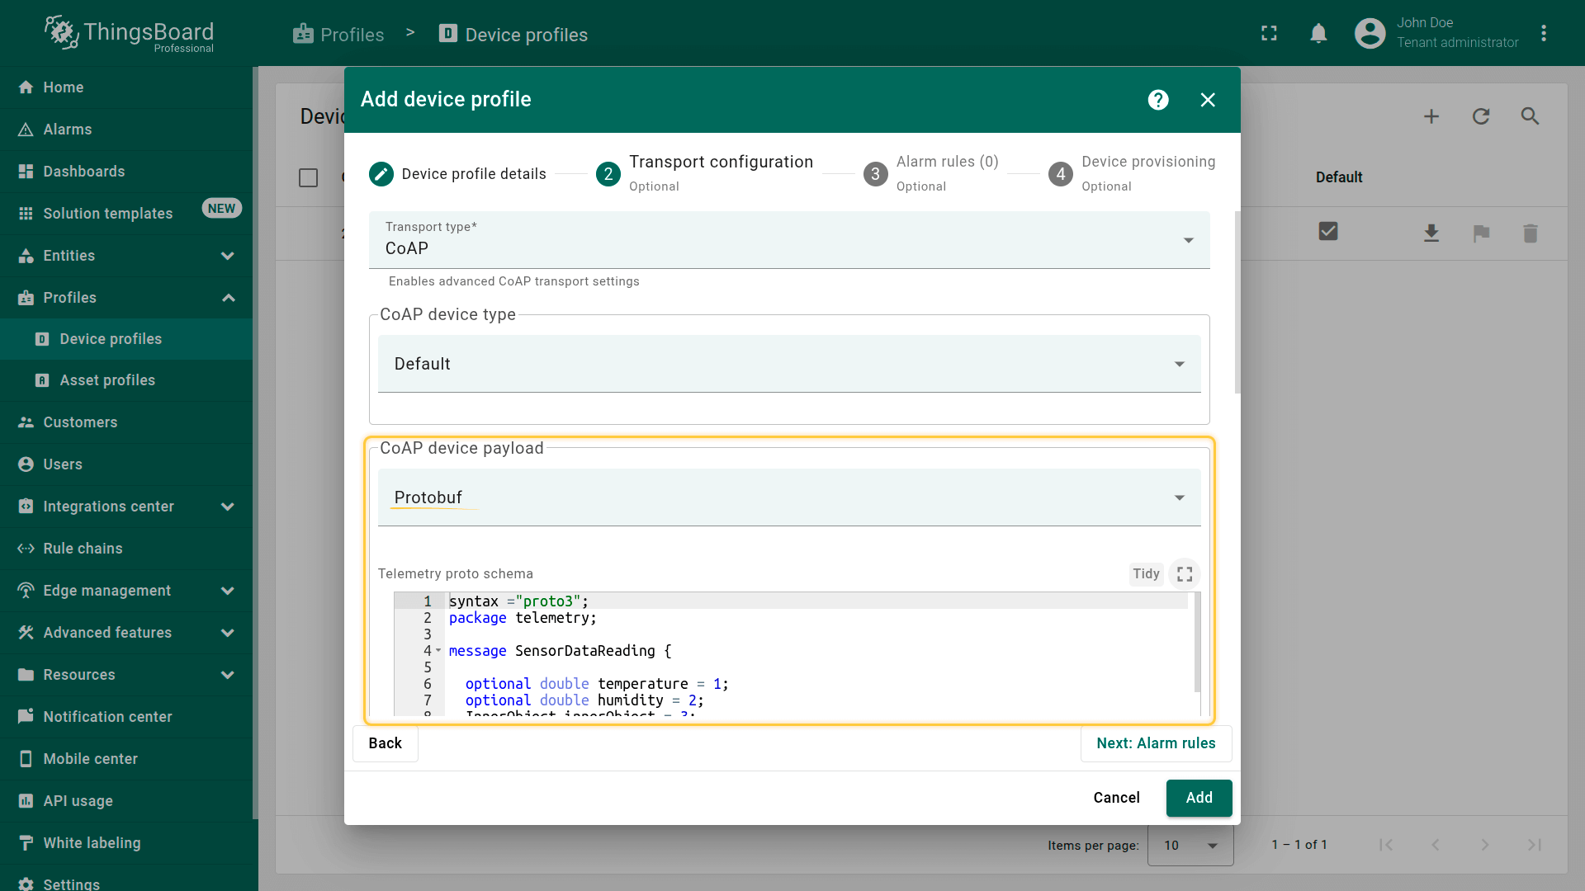
Task: Open the CoAP device type dropdown
Action: [788, 364]
